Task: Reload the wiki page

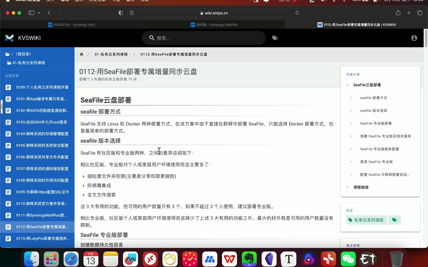Action: pyautogui.click(x=297, y=13)
